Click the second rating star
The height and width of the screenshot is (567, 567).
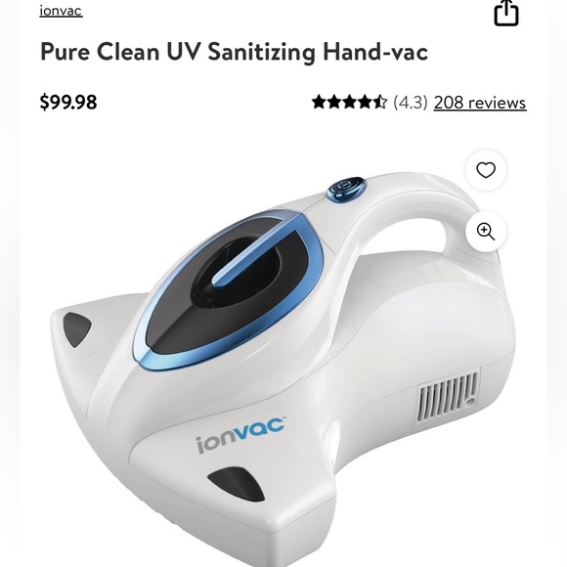coord(334,102)
